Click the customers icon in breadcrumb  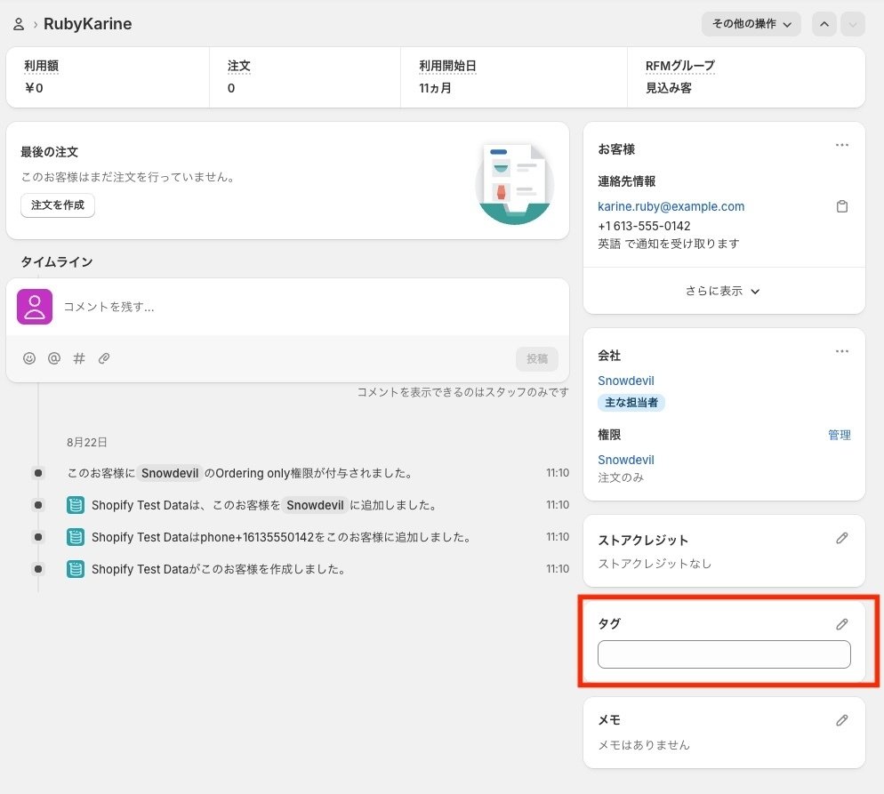pos(19,24)
